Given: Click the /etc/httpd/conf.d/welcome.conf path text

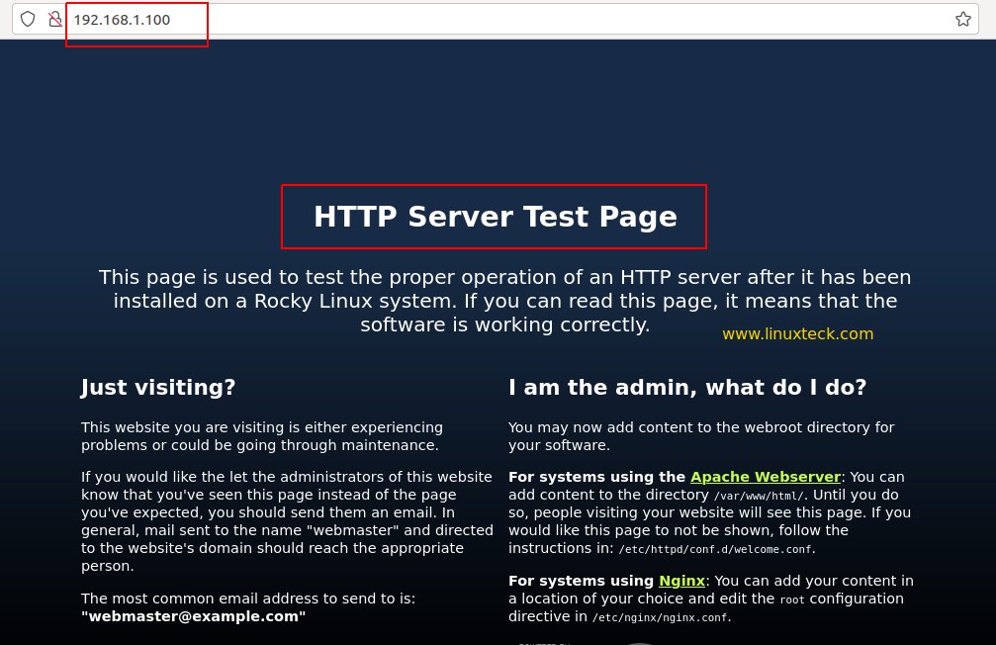Looking at the screenshot, I should pyautogui.click(x=715, y=549).
